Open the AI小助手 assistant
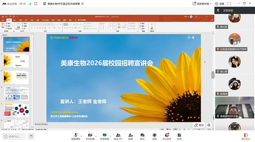This screenshot has width=255, height=142. 167,137
